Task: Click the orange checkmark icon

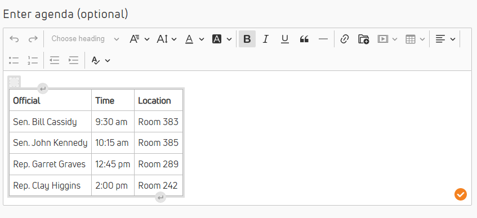Action: tap(461, 194)
